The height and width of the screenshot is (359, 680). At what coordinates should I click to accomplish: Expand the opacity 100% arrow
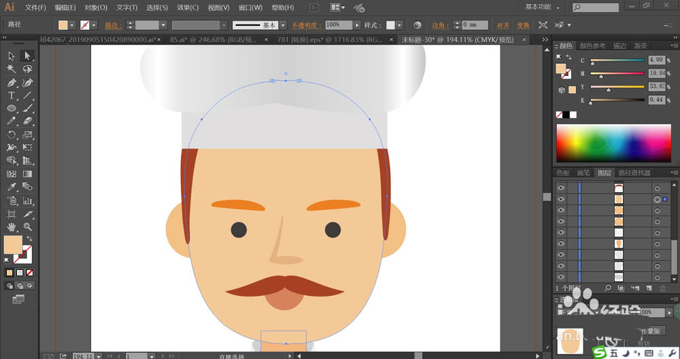click(x=357, y=25)
